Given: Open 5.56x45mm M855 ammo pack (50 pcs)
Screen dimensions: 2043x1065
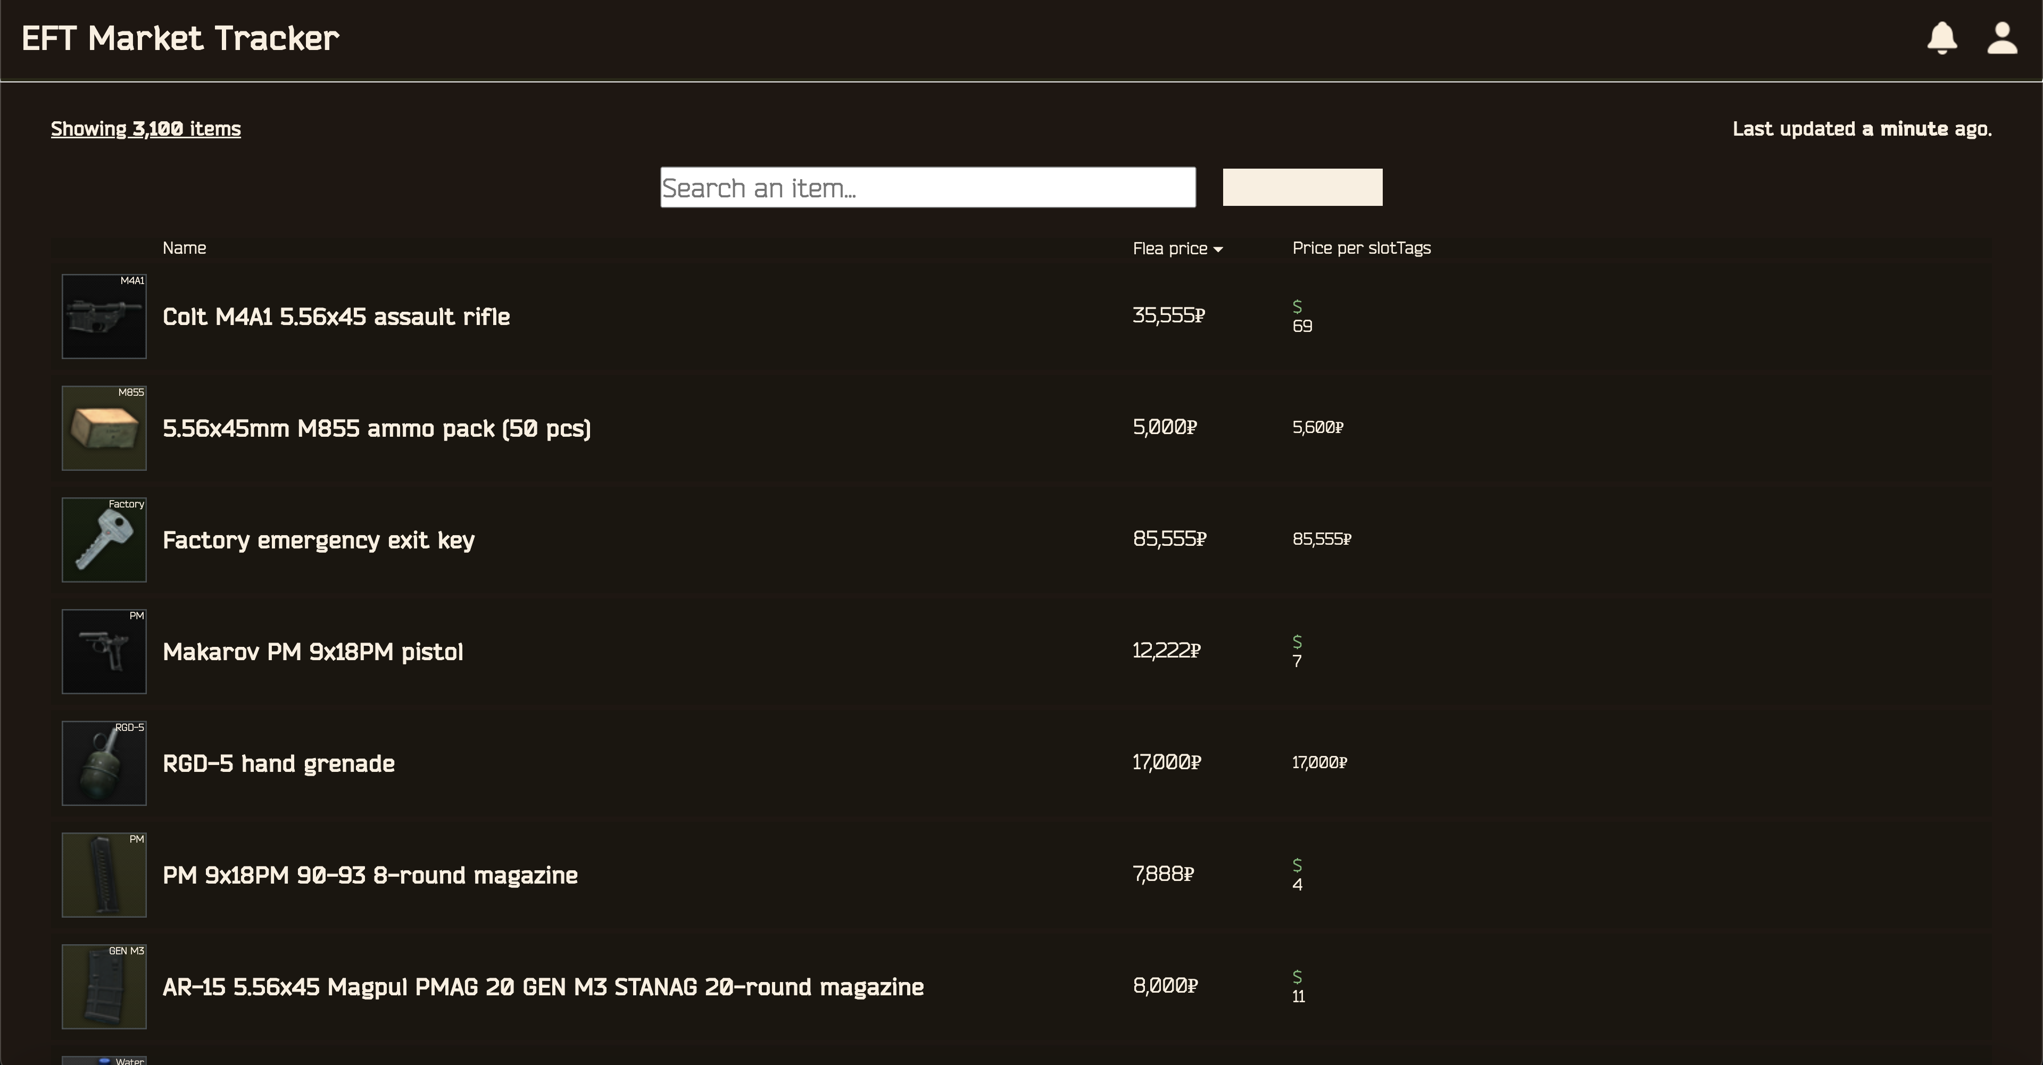Looking at the screenshot, I should coord(377,429).
